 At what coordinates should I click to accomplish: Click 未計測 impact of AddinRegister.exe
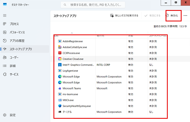point(153,41)
